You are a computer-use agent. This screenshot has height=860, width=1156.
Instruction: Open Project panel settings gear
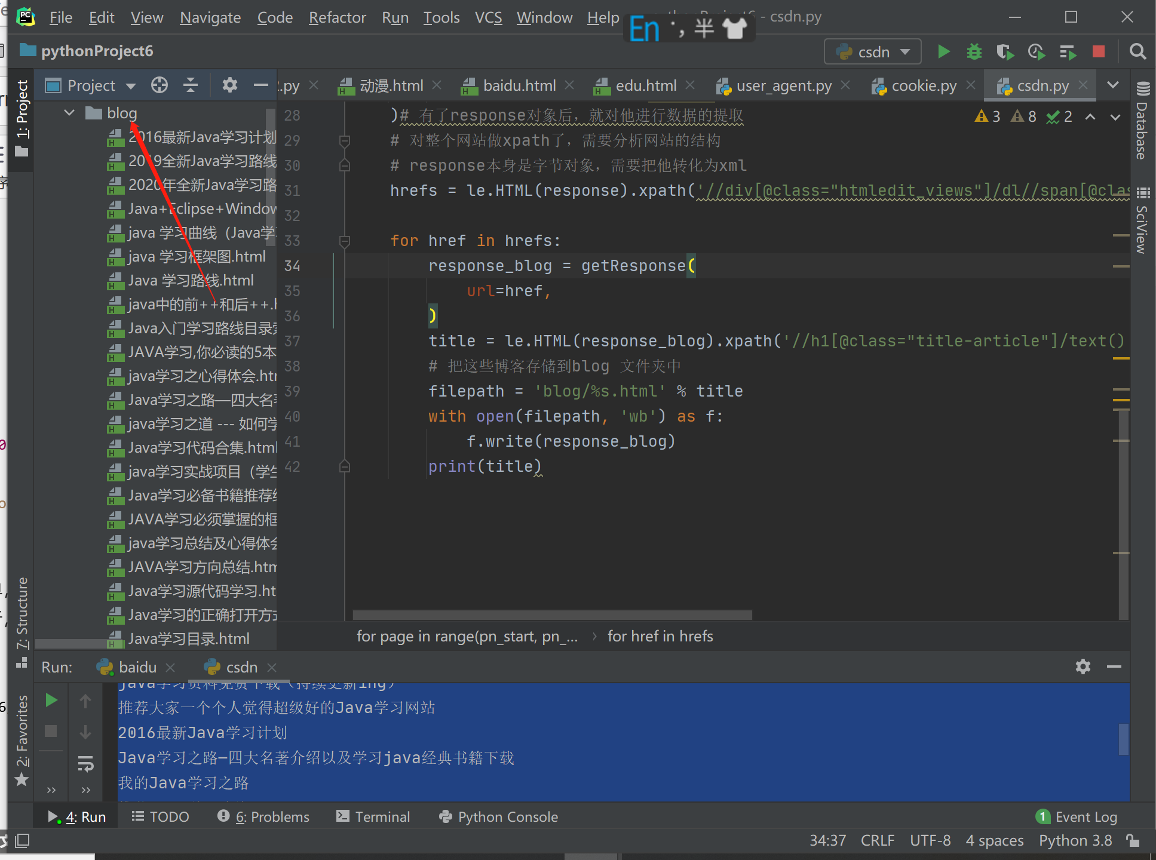[229, 85]
